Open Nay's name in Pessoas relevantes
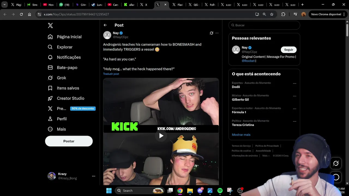This screenshot has height=196, width=349. [245, 48]
